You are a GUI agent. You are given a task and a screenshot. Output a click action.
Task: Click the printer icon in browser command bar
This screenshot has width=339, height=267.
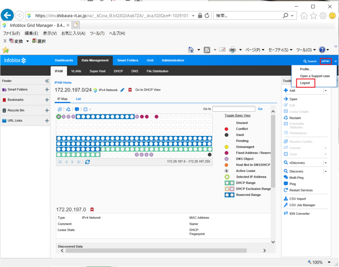232,50
